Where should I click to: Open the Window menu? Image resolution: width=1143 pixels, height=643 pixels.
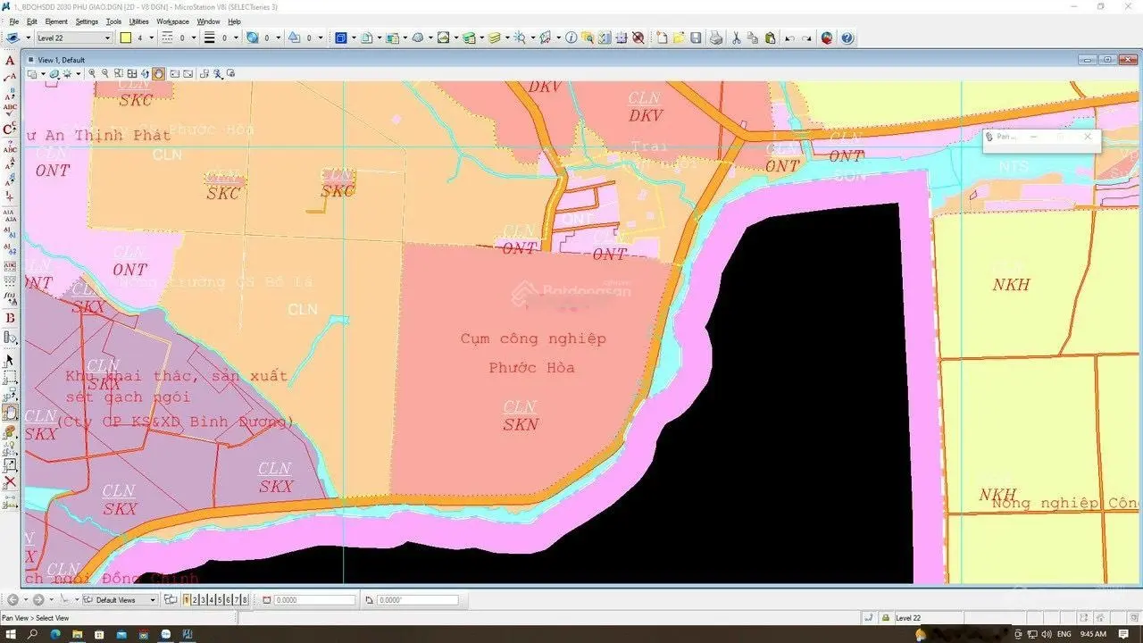[208, 21]
